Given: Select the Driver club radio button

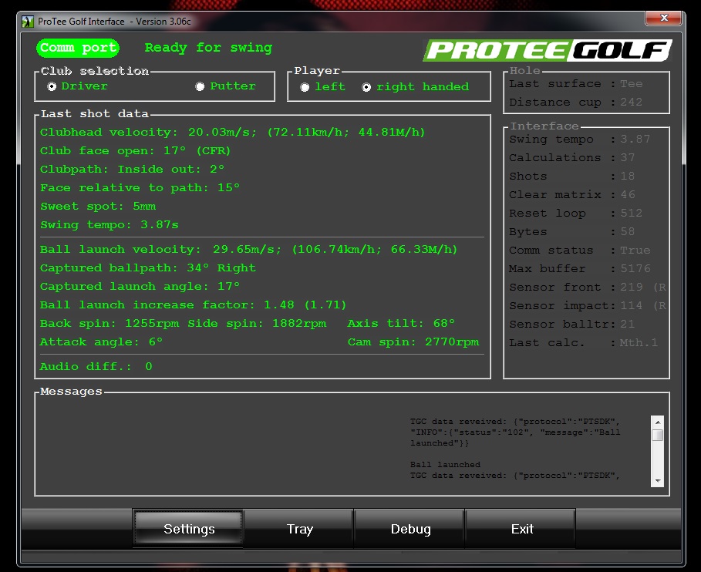Looking at the screenshot, I should click(x=52, y=86).
